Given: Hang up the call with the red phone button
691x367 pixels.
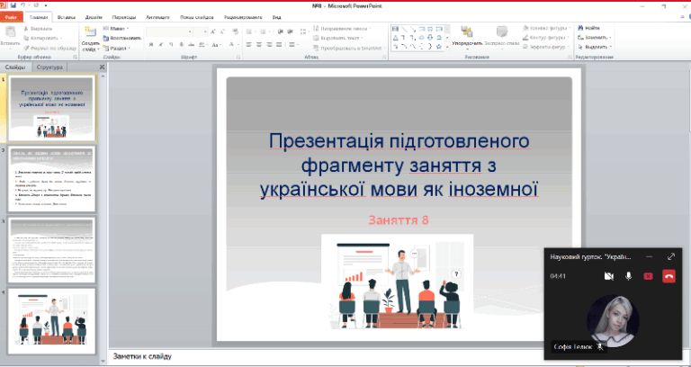Looking at the screenshot, I should (x=669, y=276).
